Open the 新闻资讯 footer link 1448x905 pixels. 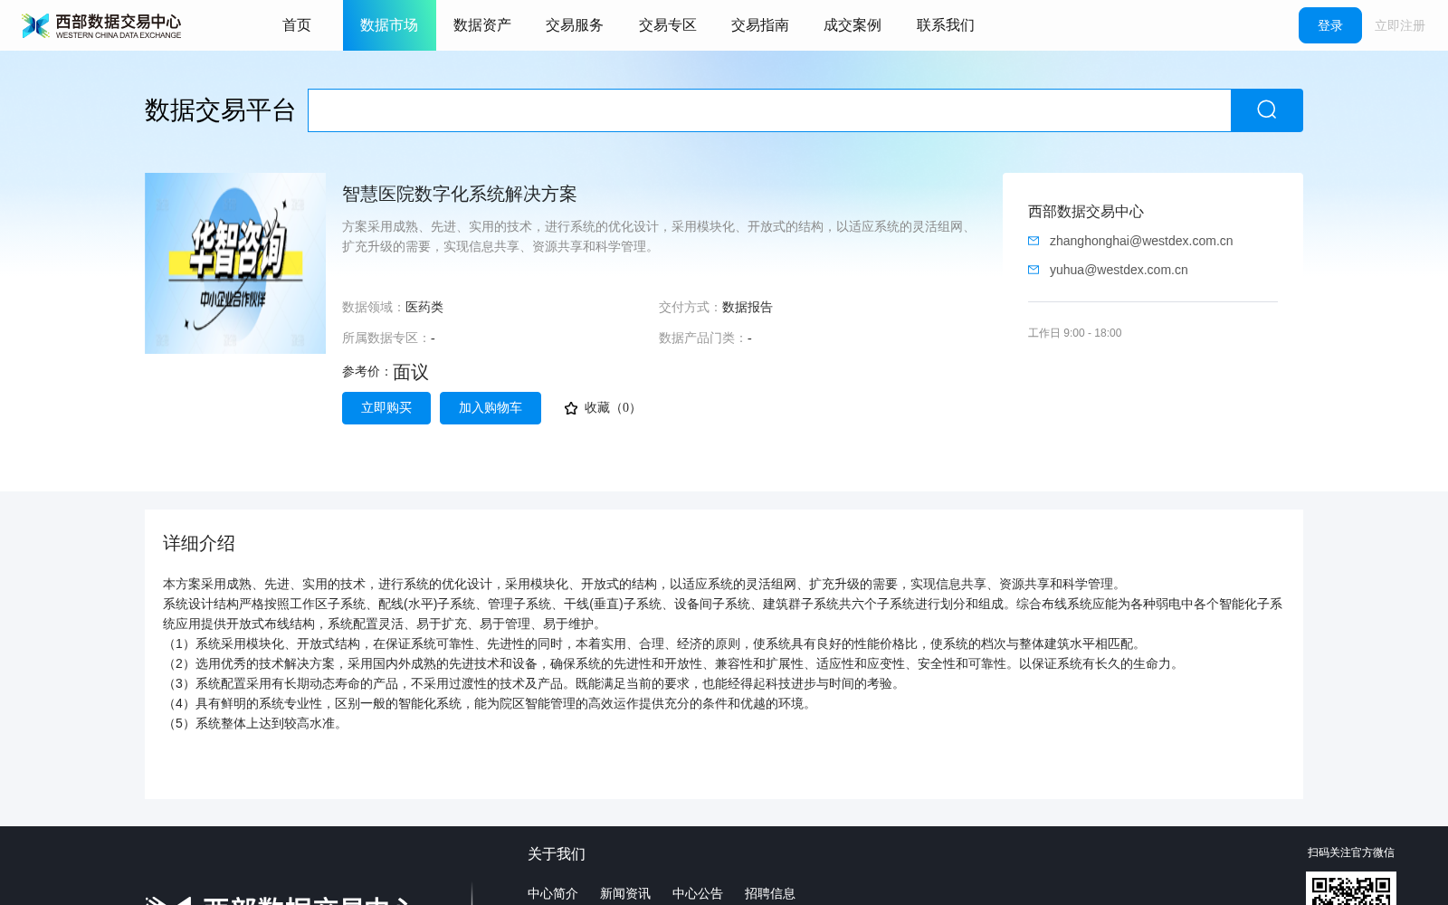pos(625,893)
